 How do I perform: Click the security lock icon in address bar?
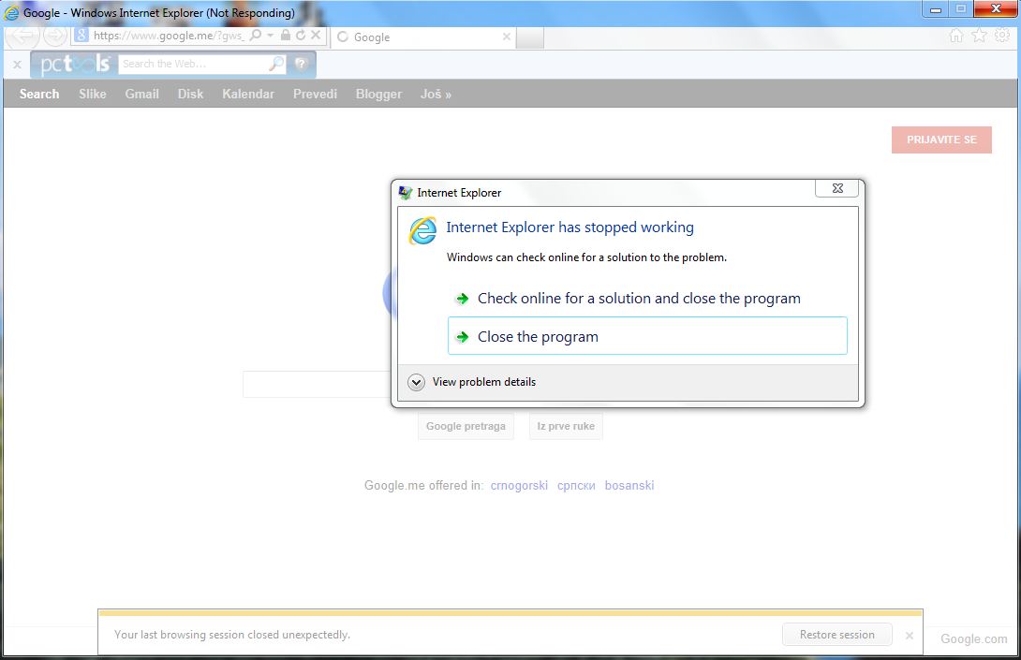point(285,36)
